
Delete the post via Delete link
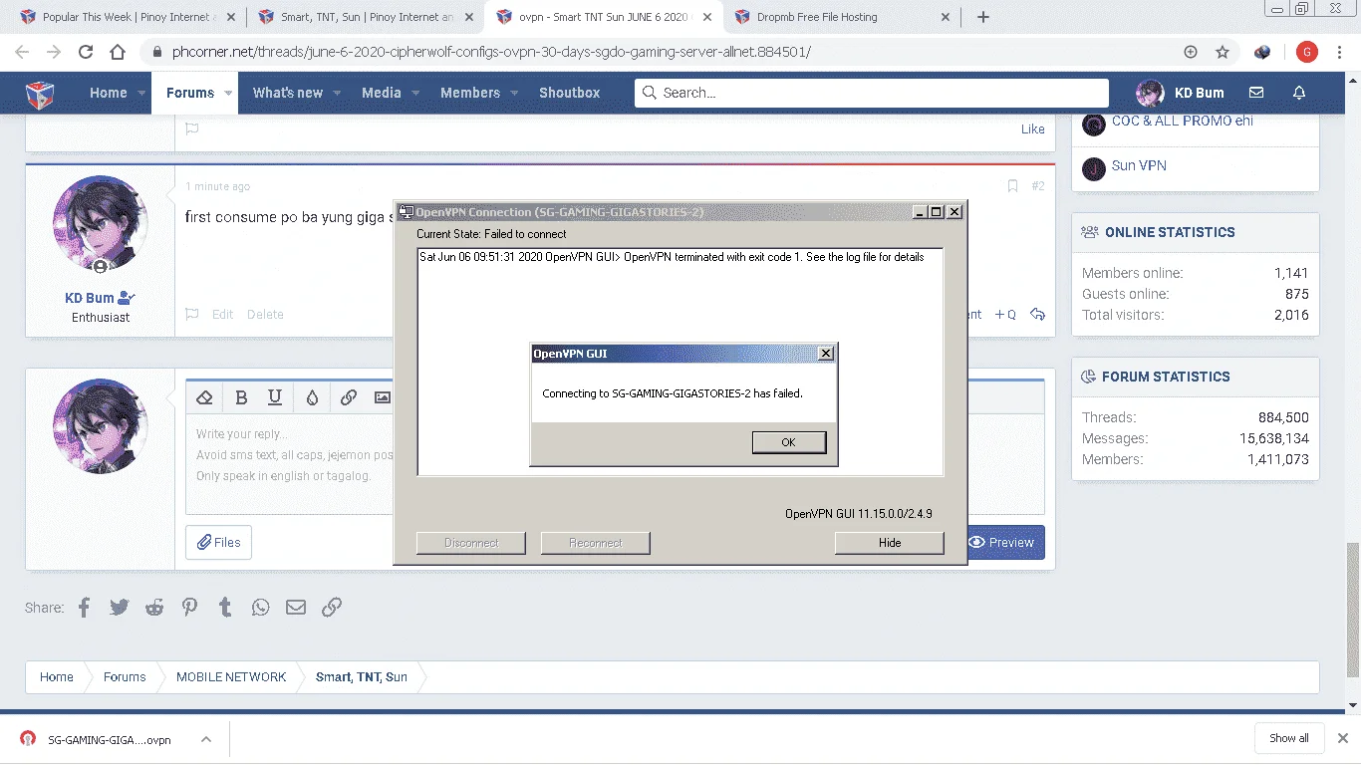[x=265, y=315]
